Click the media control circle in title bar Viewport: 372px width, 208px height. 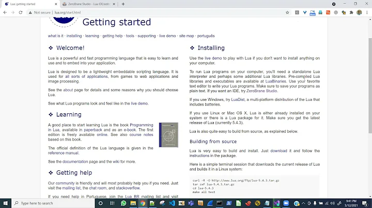[x=334, y=4]
